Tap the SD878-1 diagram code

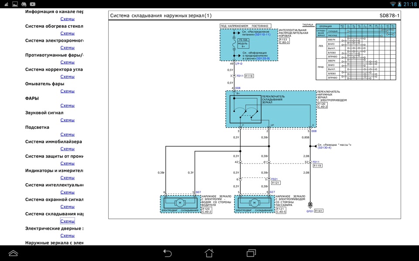tap(389, 16)
